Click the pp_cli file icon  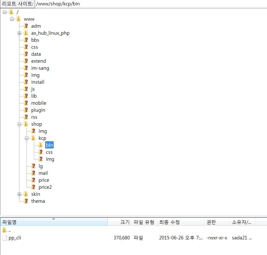pos(5,238)
